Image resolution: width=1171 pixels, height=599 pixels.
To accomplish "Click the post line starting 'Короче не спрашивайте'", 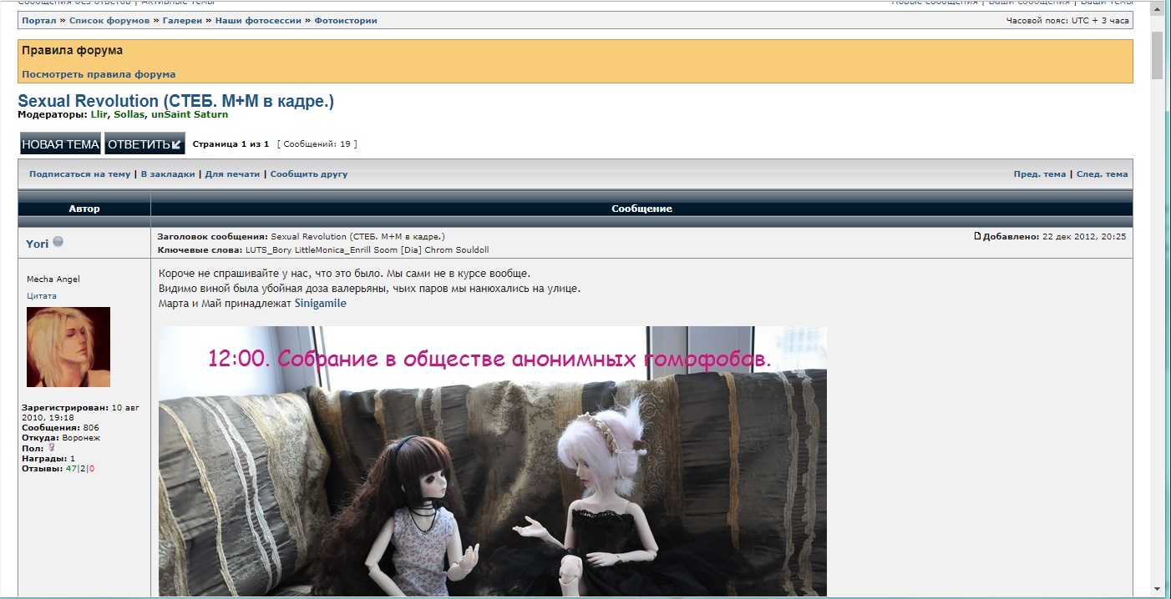I will click(344, 274).
